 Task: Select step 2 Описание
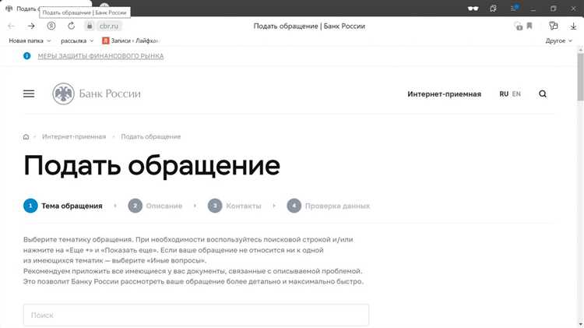[x=155, y=206]
